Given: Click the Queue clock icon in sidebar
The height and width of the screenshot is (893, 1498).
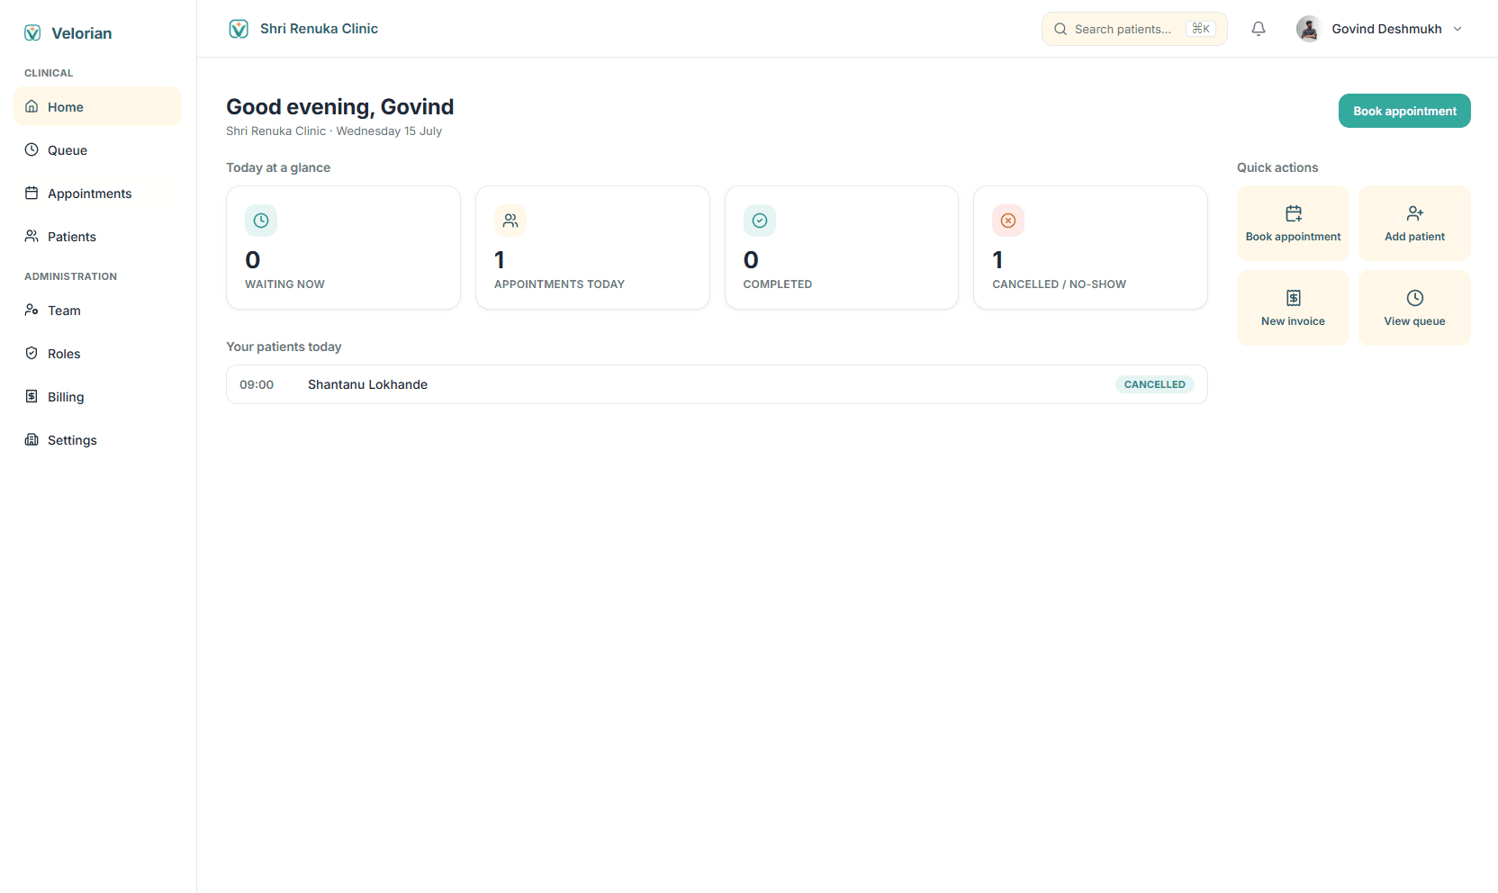Looking at the screenshot, I should [x=32, y=149].
